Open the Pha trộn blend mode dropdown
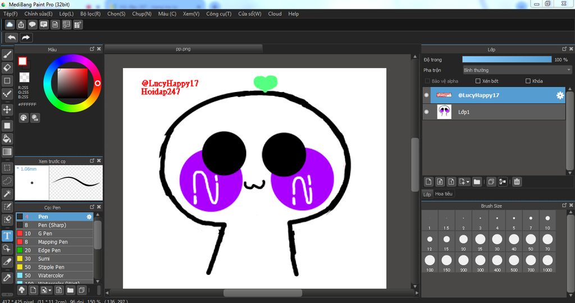 pos(517,70)
